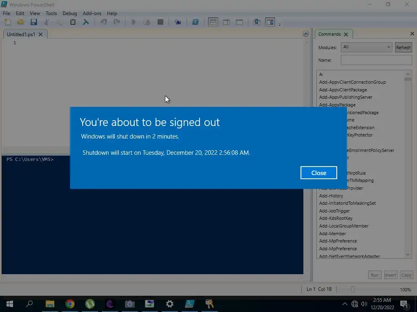Close the Commands tab with its X
Image resolution: width=417 pixels, height=312 pixels.
[346, 34]
